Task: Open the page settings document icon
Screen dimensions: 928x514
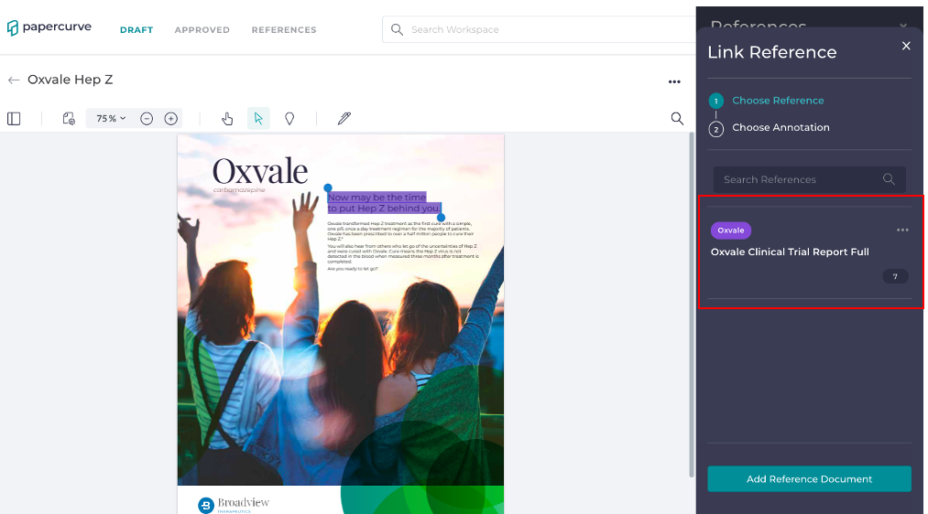Action: 69,119
